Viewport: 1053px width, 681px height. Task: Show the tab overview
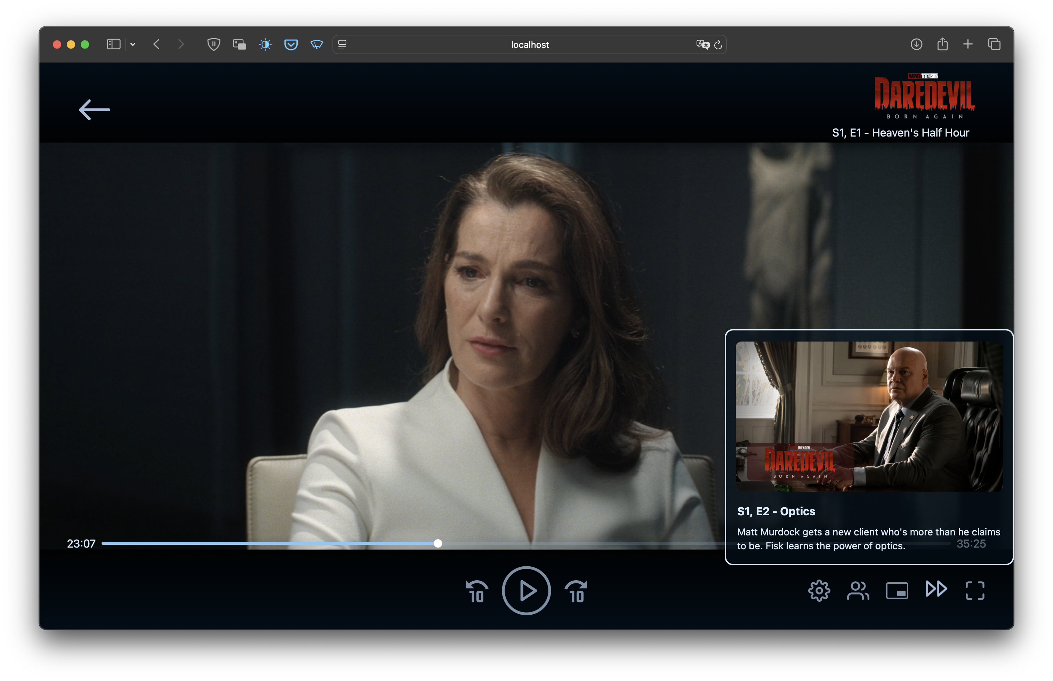click(x=994, y=44)
